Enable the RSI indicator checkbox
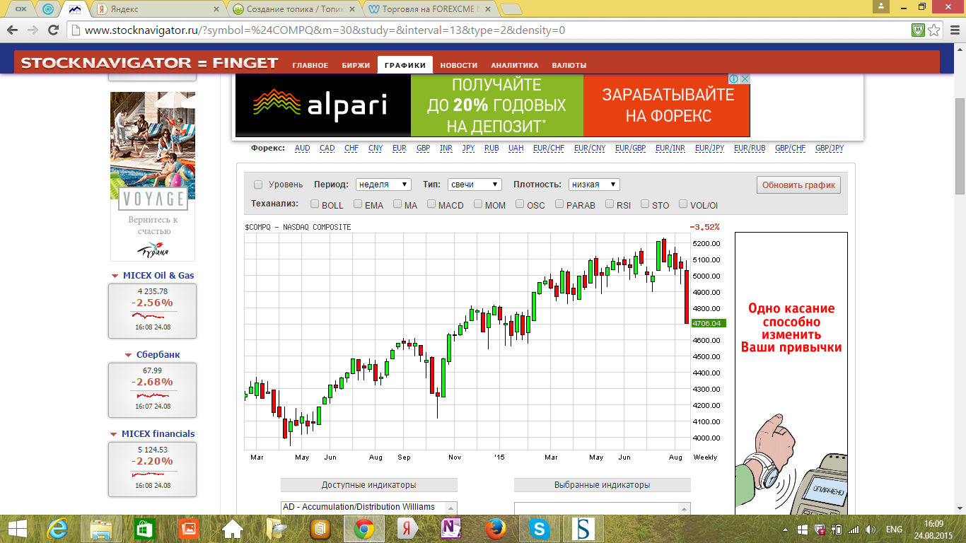The width and height of the screenshot is (966, 543). 610,204
